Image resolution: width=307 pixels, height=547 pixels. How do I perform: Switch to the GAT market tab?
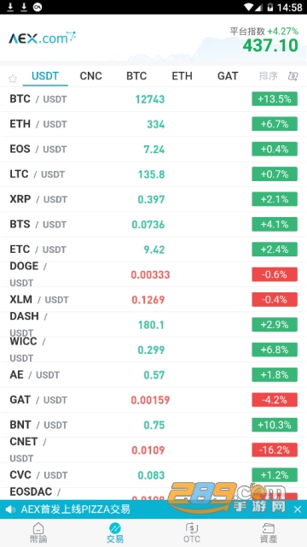pyautogui.click(x=228, y=76)
